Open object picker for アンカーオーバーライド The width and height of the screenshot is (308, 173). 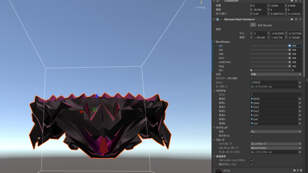coord(300,152)
